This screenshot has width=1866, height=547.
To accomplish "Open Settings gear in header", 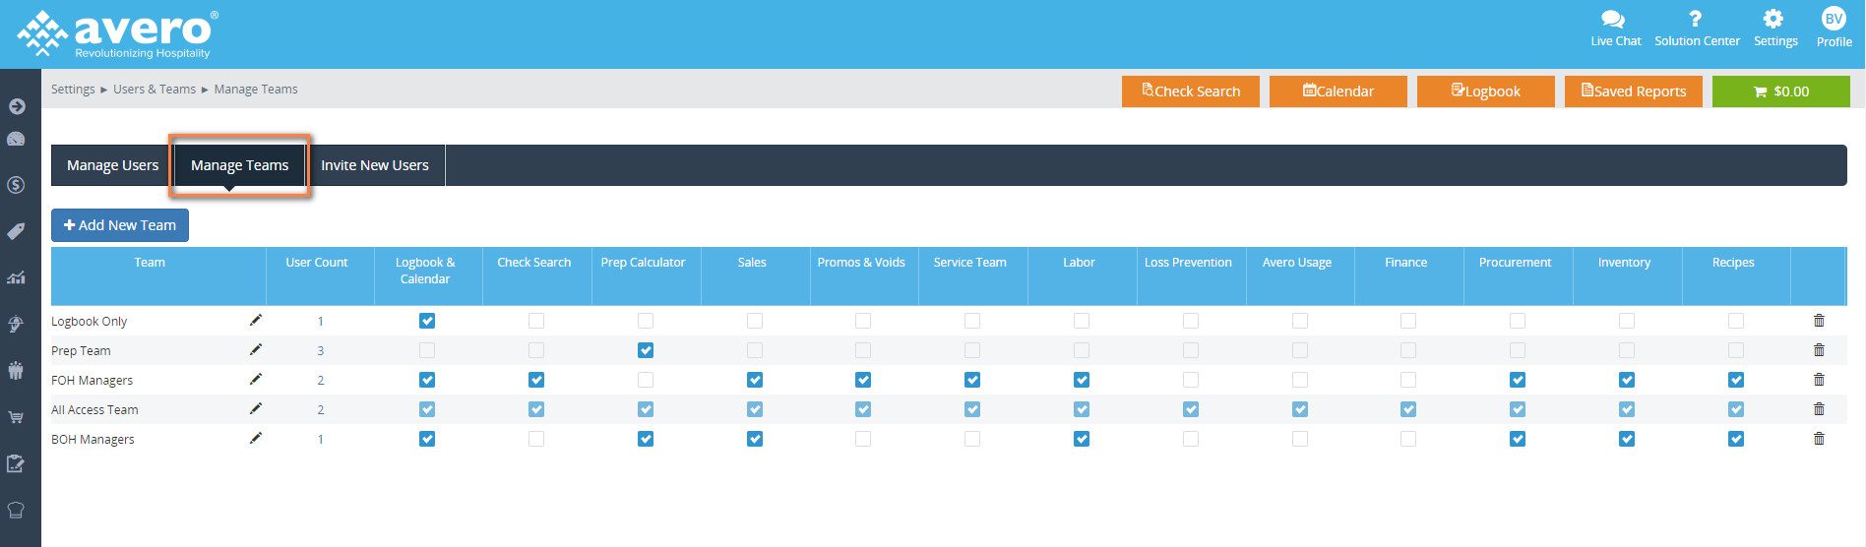I will [1774, 28].
